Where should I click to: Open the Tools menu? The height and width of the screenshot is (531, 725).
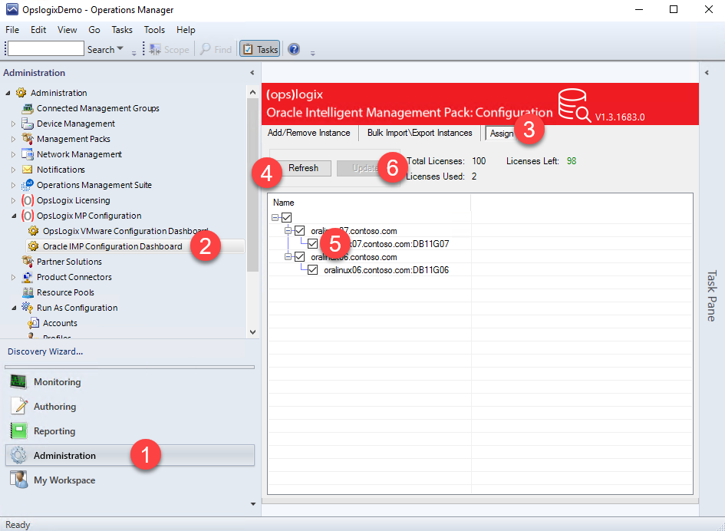(x=154, y=30)
